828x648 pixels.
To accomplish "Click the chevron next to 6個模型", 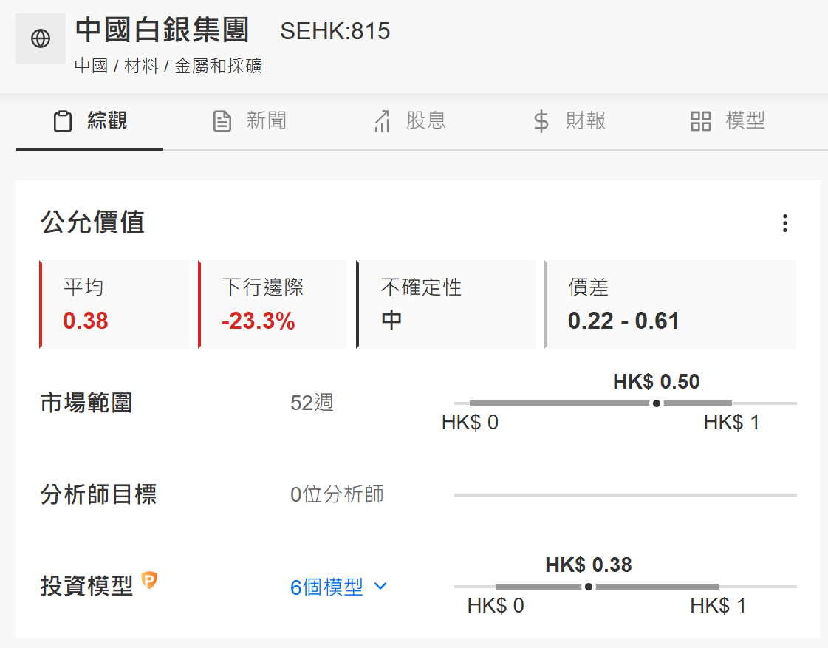I will click(380, 586).
